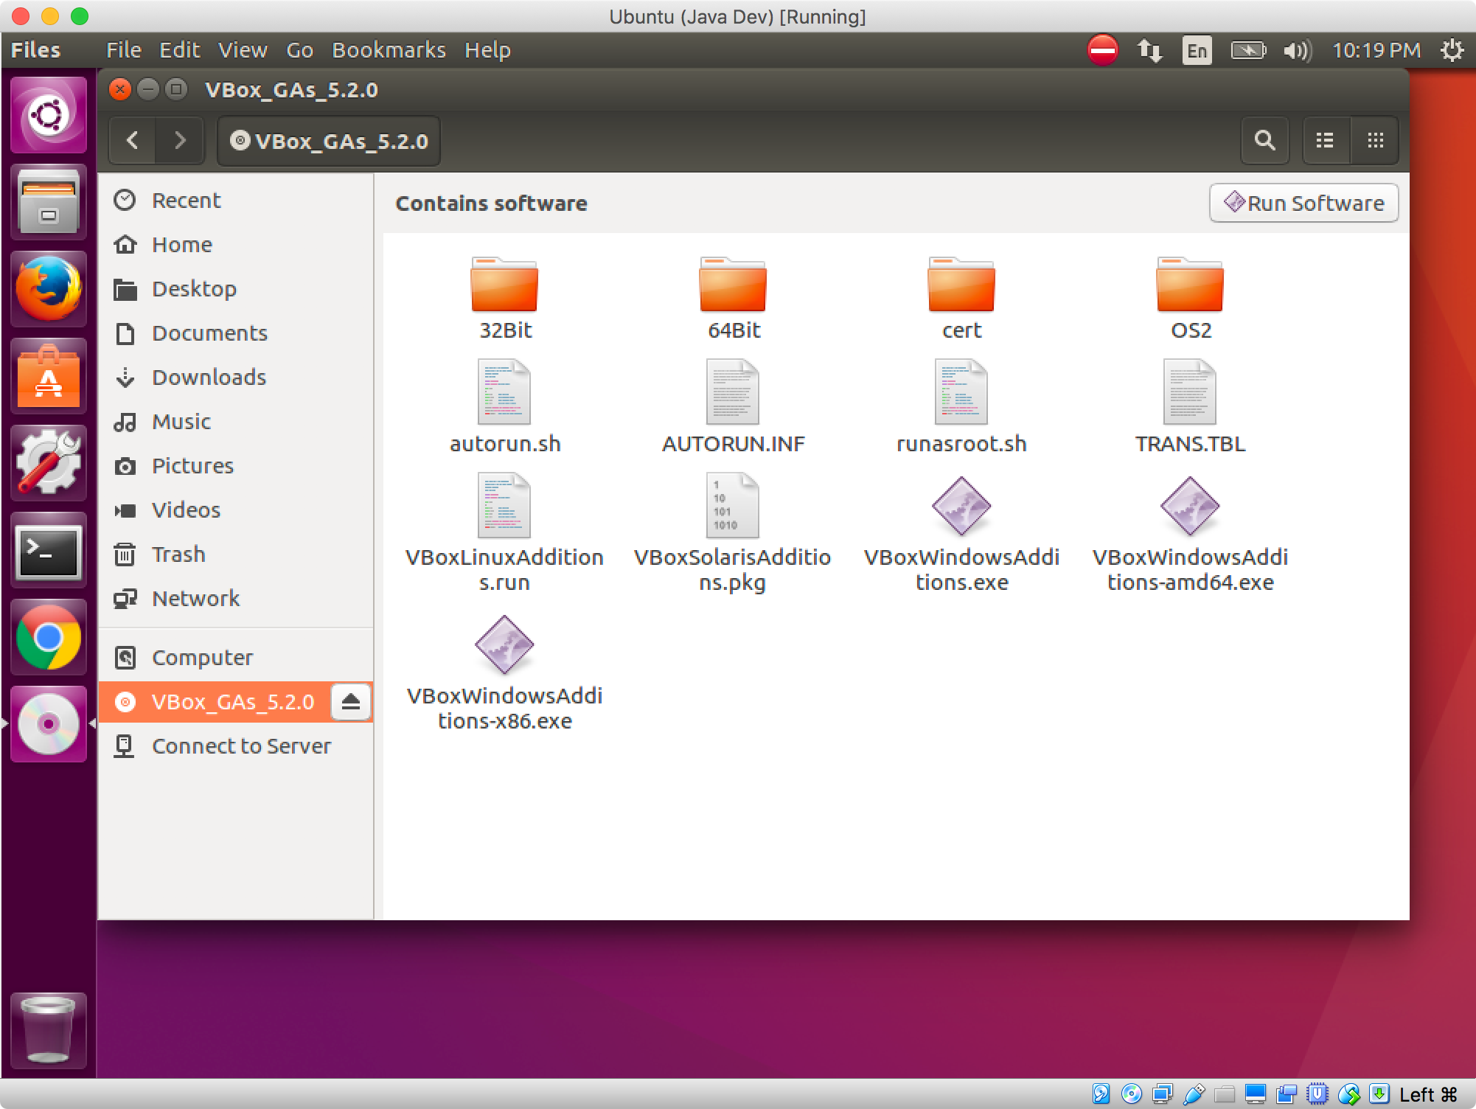Screen dimensions: 1476x1109
Task: Open System Settings from the launcher
Action: pos(49,462)
